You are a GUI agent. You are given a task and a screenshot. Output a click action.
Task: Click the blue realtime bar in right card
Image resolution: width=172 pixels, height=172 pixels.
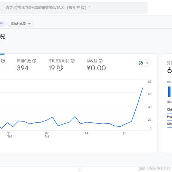pos(169,92)
